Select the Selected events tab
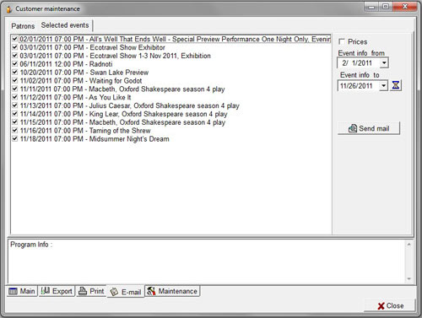This screenshot has width=422, height=318. [65, 25]
